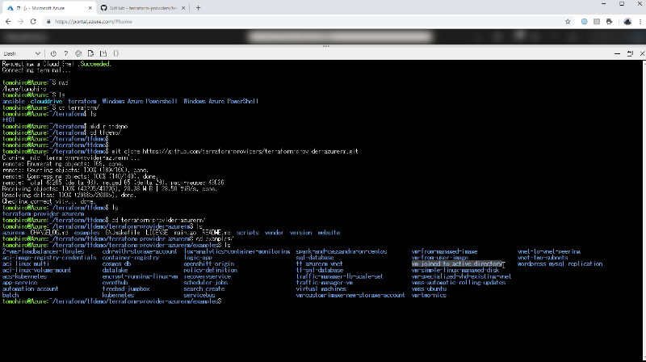
Task: Click the upload/download files icon
Action: click(x=90, y=53)
